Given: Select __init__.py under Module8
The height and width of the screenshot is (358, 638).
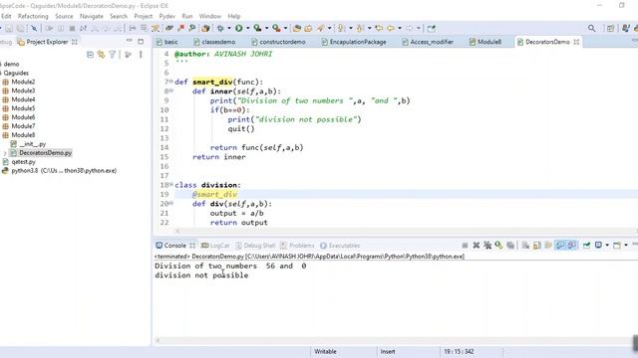Looking at the screenshot, I should click(x=33, y=144).
